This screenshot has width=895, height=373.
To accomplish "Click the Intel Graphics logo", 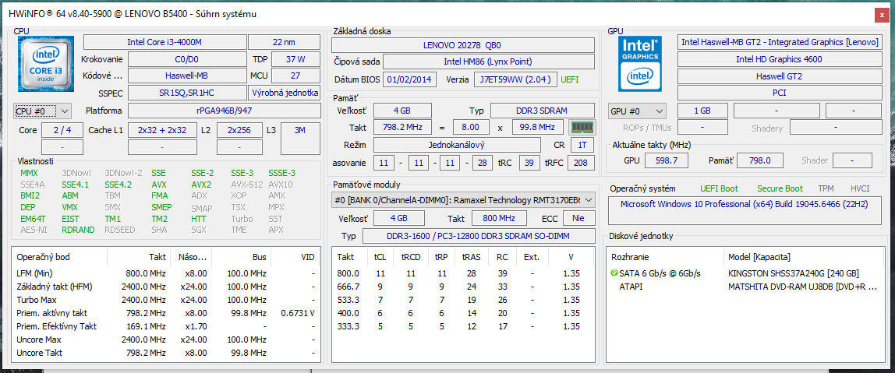I will (x=640, y=64).
